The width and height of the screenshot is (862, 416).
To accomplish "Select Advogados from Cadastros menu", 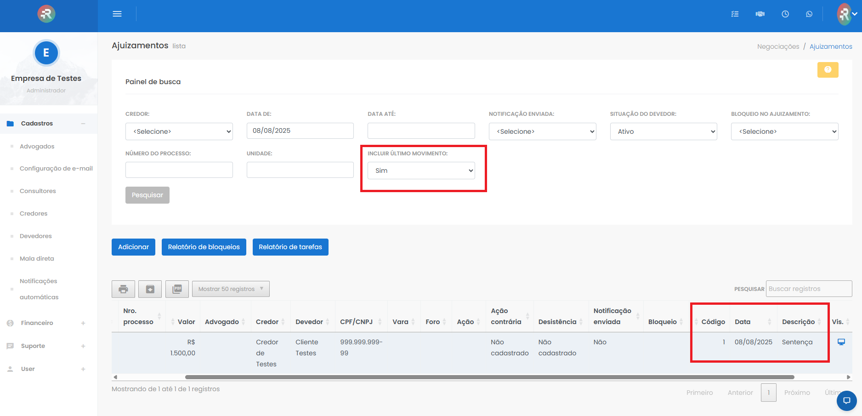I will [x=37, y=147].
